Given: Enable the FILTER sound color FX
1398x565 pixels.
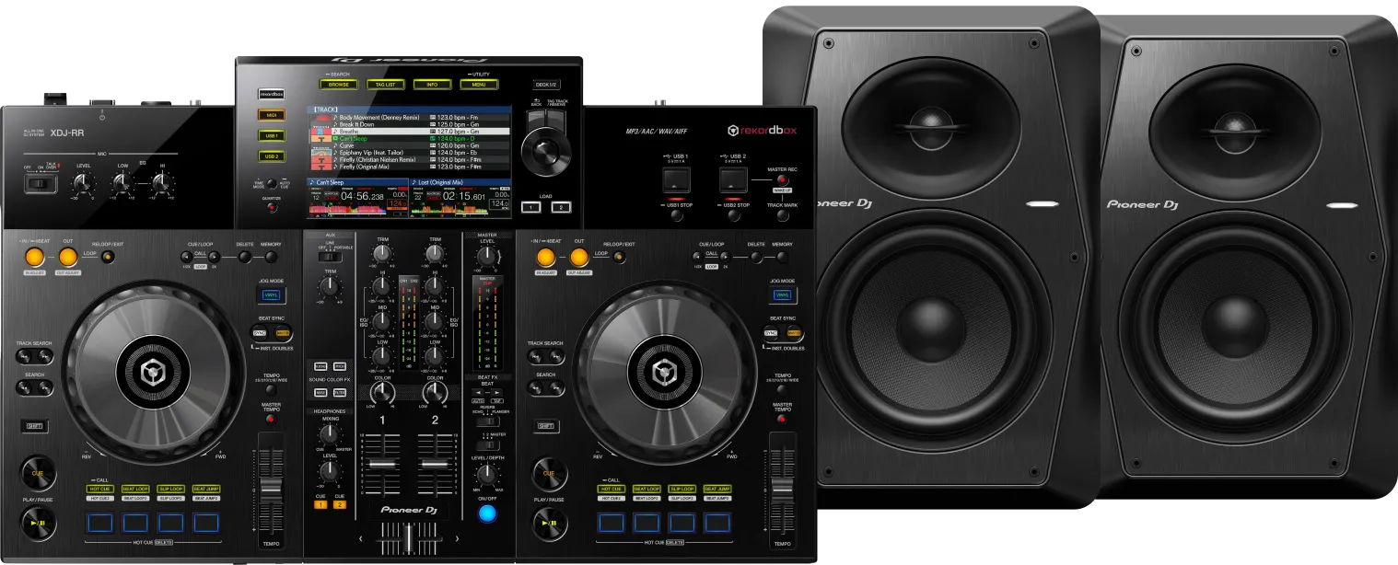Looking at the screenshot, I should coord(340,393).
